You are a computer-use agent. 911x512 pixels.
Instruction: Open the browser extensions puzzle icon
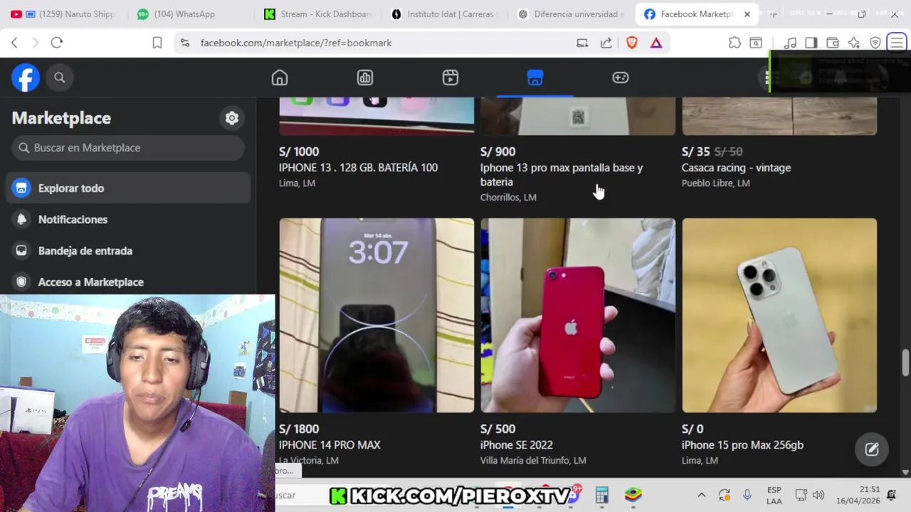pyautogui.click(x=734, y=43)
